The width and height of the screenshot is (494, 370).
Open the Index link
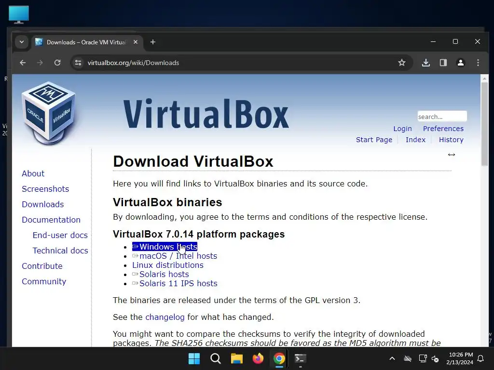tap(415, 140)
